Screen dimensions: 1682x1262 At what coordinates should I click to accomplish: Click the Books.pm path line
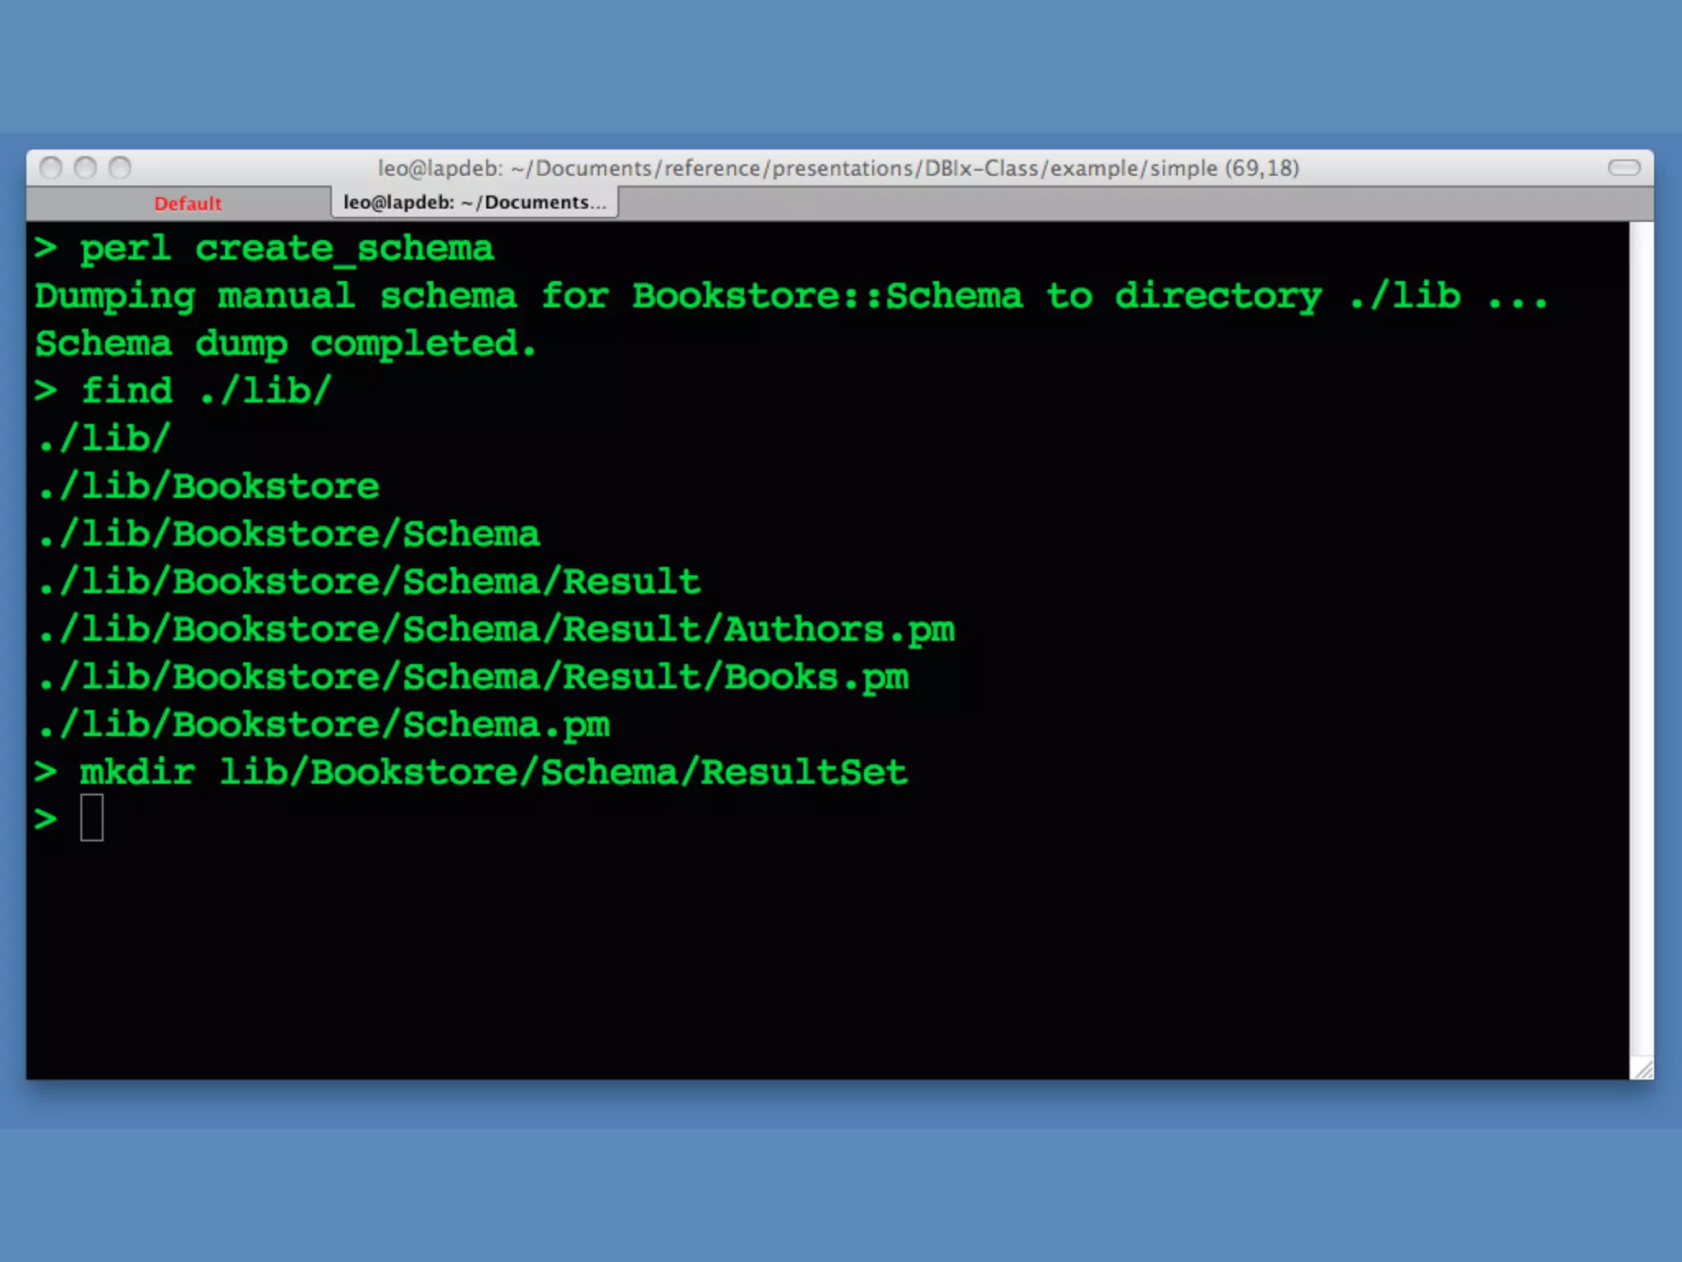click(x=473, y=677)
